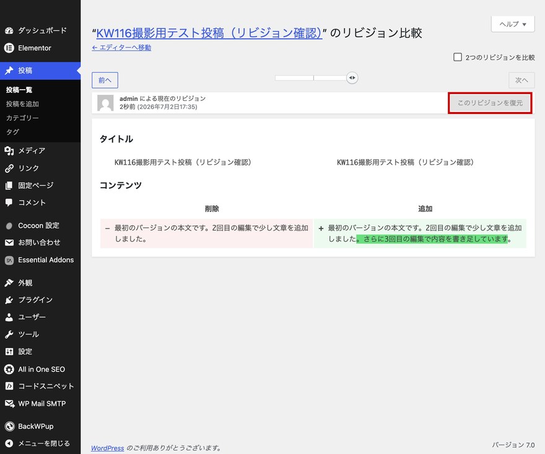Viewport: 545px width, 454px height.
Task: Open 投稿一覧 submenu item
Action: click(19, 90)
